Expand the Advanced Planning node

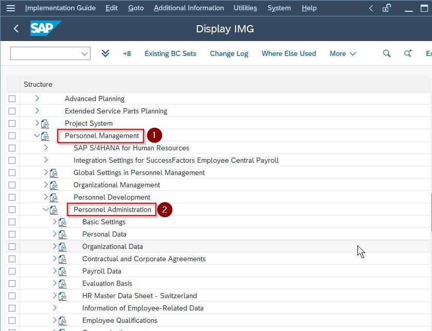pos(37,98)
